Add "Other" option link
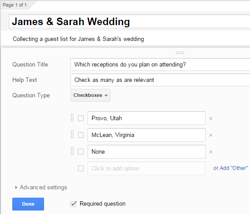250x214 pixels. click(234, 168)
